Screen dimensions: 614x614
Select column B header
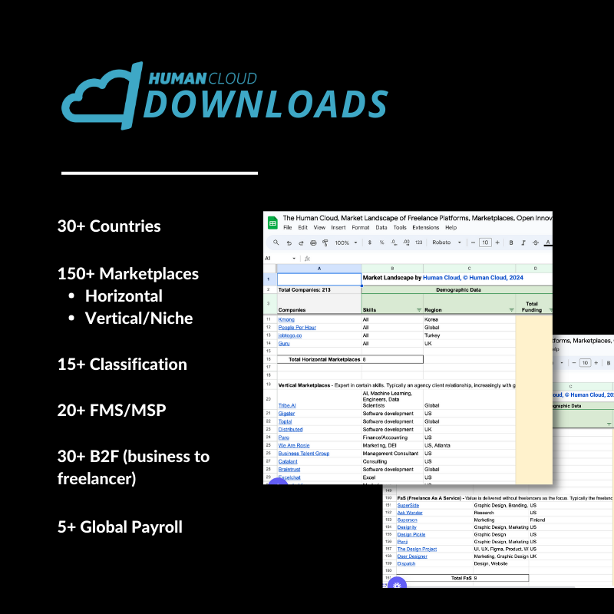point(392,269)
